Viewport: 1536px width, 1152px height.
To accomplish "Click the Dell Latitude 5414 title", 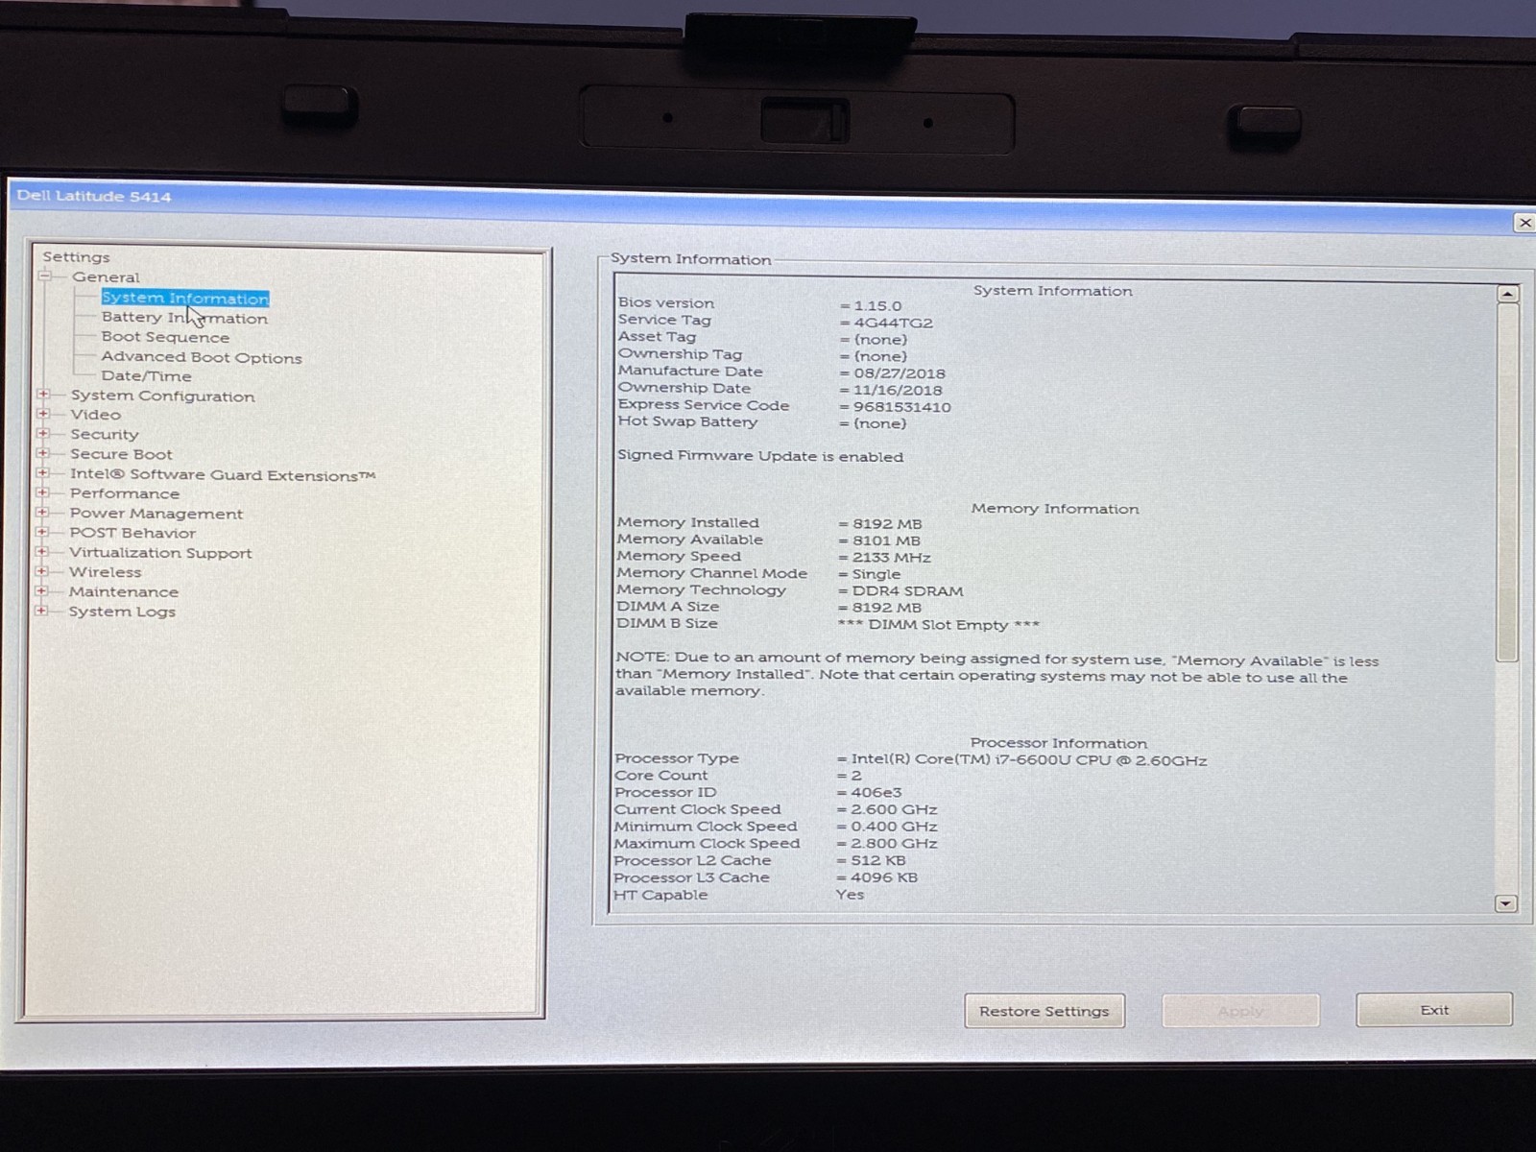I will pyautogui.click(x=94, y=196).
